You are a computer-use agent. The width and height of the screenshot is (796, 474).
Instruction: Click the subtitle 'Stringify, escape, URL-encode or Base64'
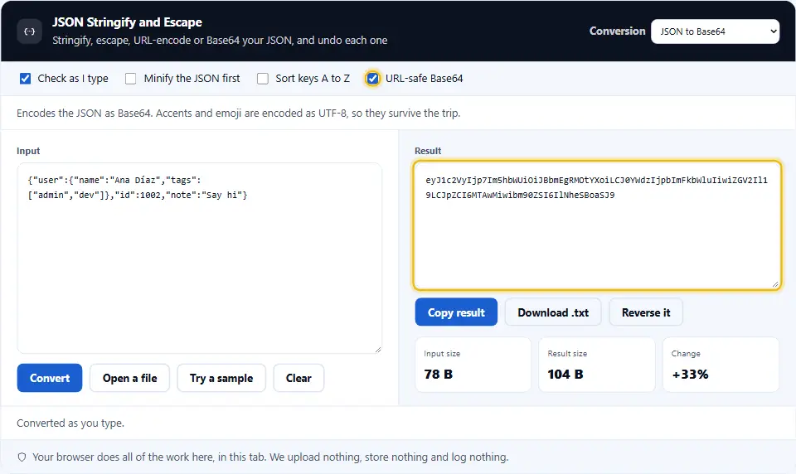[x=220, y=40]
